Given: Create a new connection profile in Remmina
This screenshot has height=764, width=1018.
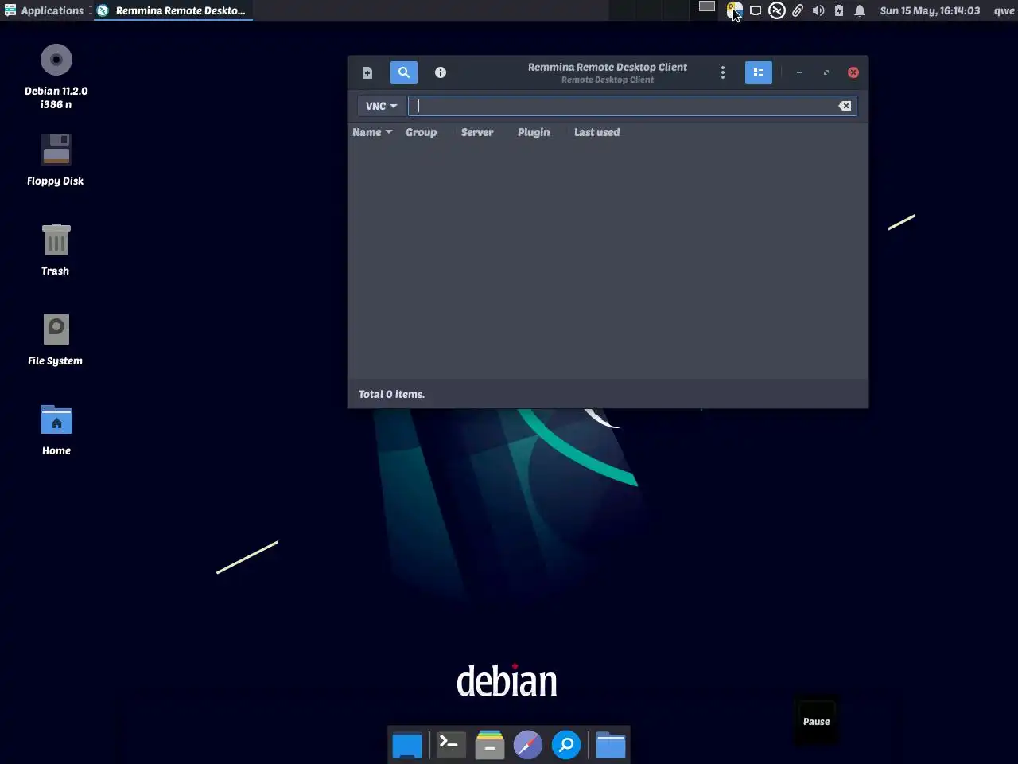Looking at the screenshot, I should [x=367, y=72].
